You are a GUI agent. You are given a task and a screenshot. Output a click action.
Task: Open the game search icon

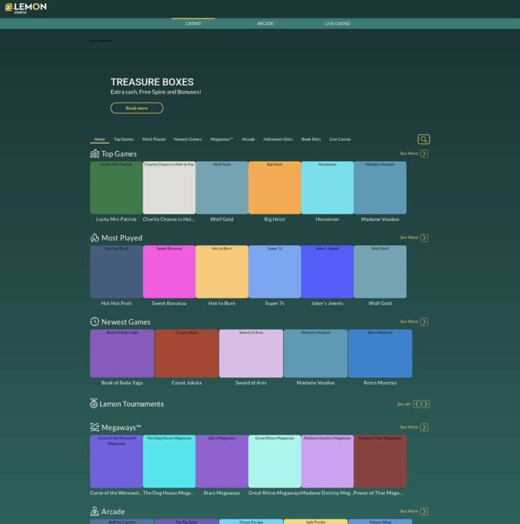tap(423, 139)
